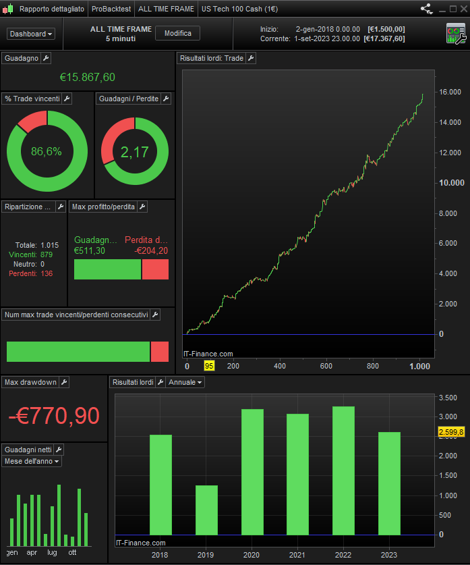
Task: Click the Totale: 1.015 row
Action: pos(36,245)
